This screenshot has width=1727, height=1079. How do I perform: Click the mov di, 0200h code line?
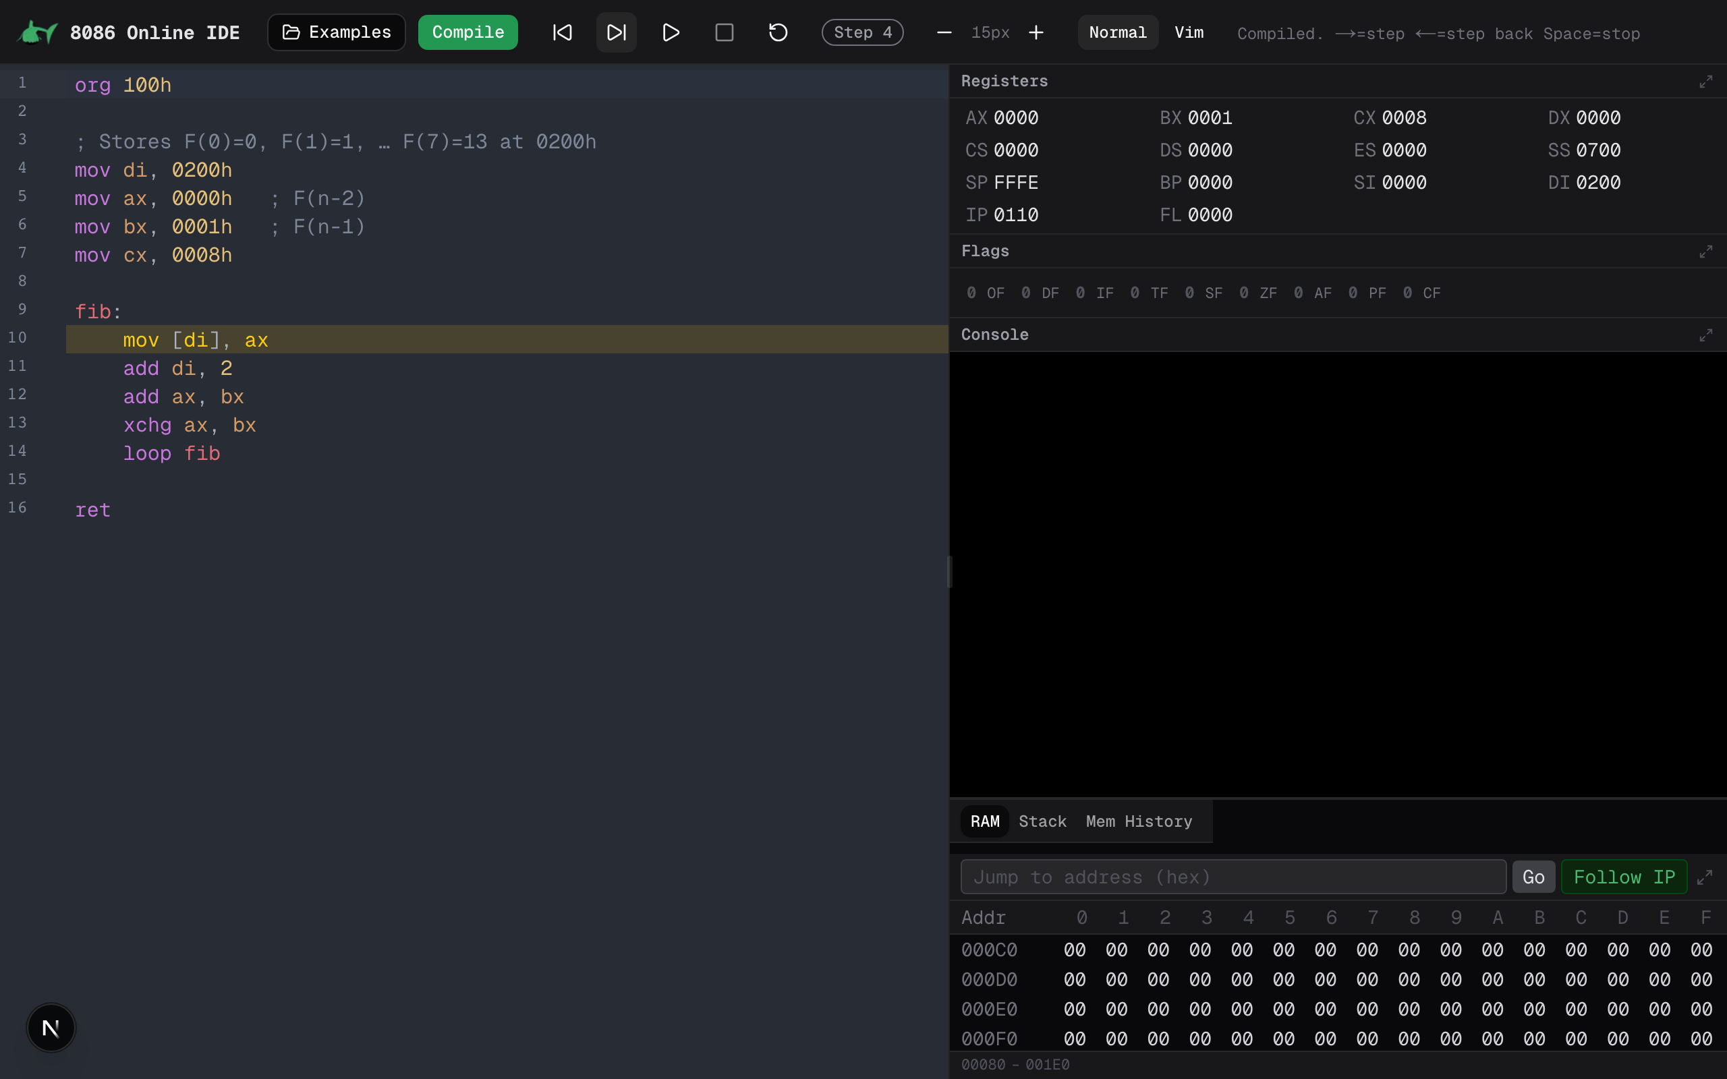[x=152, y=171]
